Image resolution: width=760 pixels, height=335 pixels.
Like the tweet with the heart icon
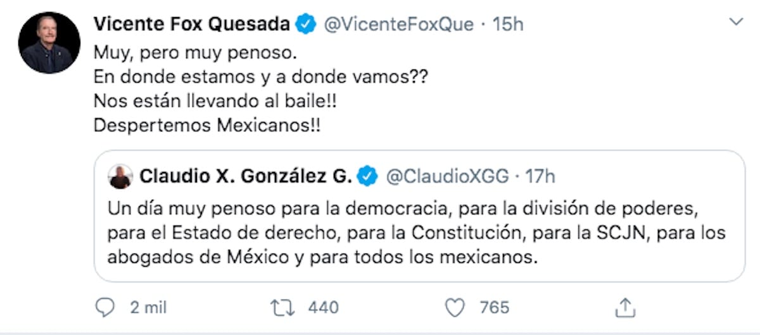point(455,308)
